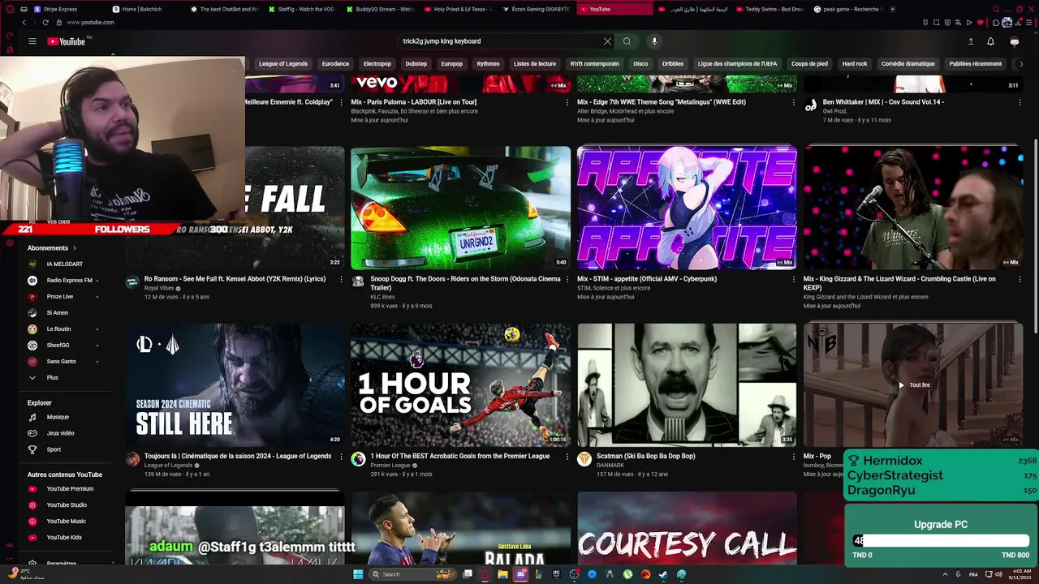
Task: Open options menu for Scatman video
Action: pyautogui.click(x=794, y=457)
